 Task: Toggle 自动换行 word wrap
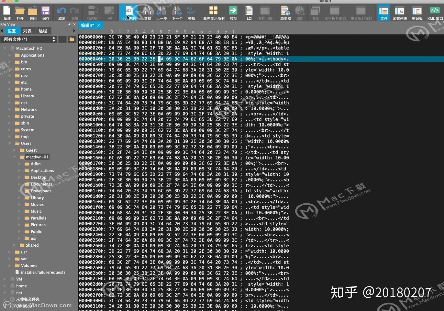[x=93, y=13]
